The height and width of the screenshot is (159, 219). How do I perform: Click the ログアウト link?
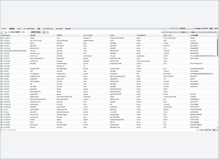[205, 29]
